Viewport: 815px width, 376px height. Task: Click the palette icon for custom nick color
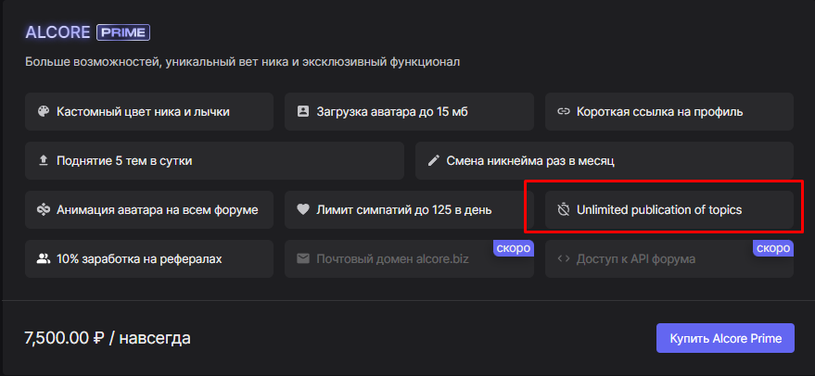click(x=43, y=111)
